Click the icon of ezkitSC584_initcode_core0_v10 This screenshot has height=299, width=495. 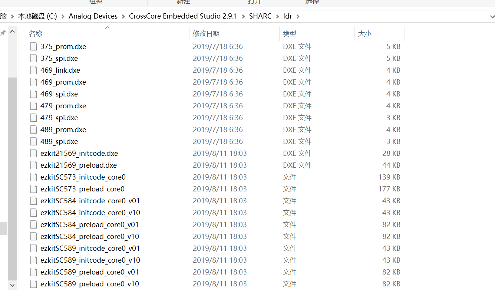point(33,213)
